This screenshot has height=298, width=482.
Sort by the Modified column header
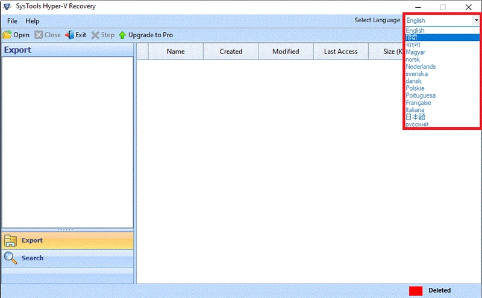[286, 52]
